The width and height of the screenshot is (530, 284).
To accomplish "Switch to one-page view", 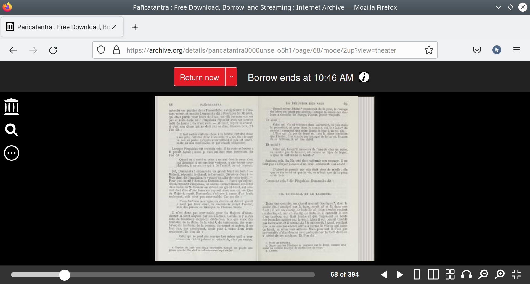I will coord(417,275).
